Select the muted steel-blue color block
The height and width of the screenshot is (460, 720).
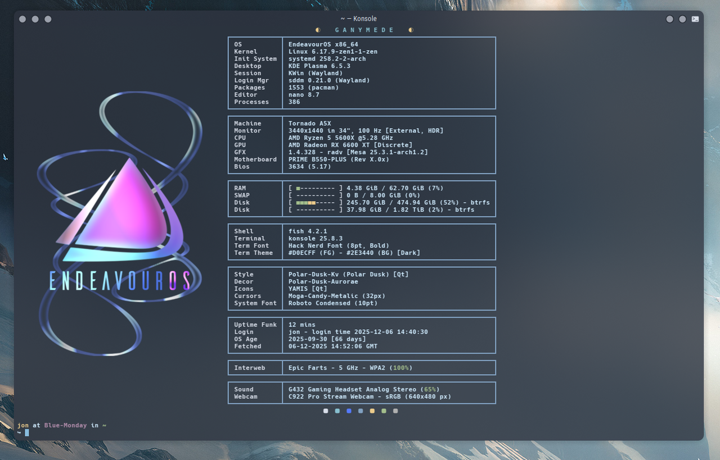pyautogui.click(x=361, y=411)
